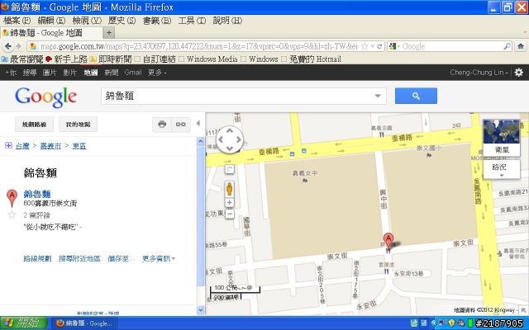Bookmark page with star in address bar
The image size is (529, 330).
point(365,46)
